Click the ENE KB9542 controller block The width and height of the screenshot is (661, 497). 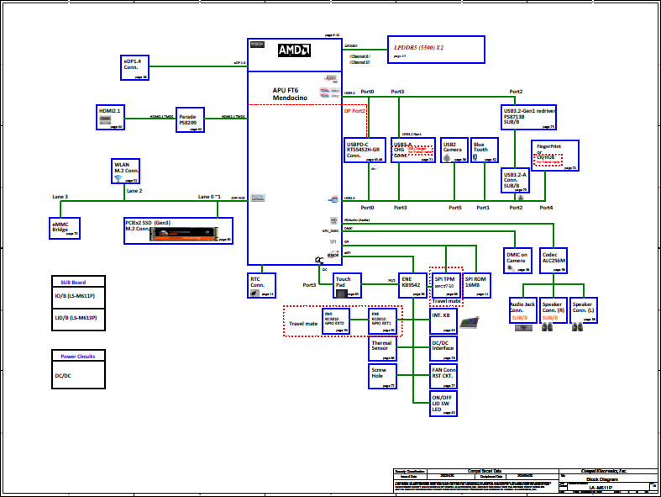(412, 286)
